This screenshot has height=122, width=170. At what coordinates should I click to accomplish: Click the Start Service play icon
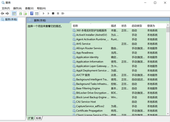click(x=44, y=13)
